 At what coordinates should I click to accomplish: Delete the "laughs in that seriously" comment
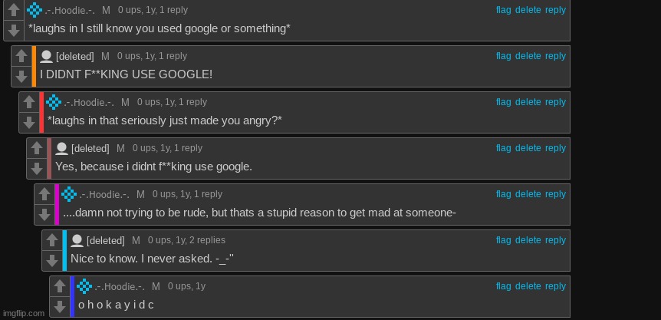(528, 102)
